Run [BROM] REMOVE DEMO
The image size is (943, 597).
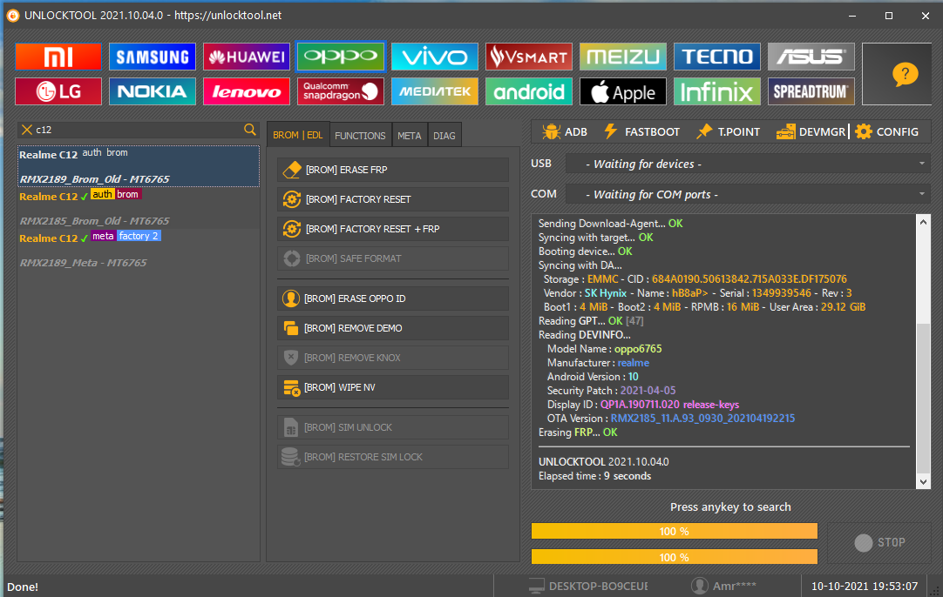tap(393, 328)
